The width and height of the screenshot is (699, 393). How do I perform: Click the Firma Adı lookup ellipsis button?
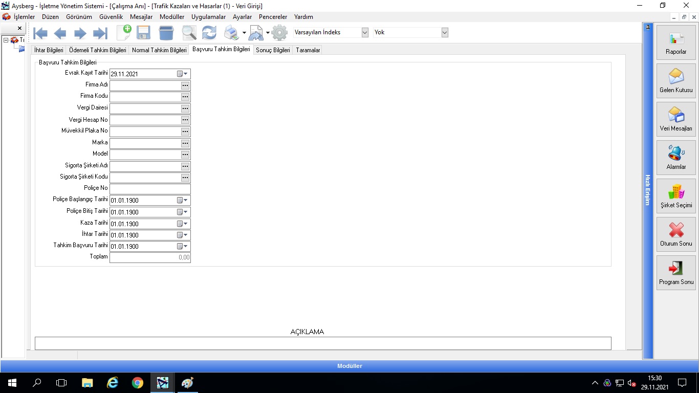click(185, 85)
